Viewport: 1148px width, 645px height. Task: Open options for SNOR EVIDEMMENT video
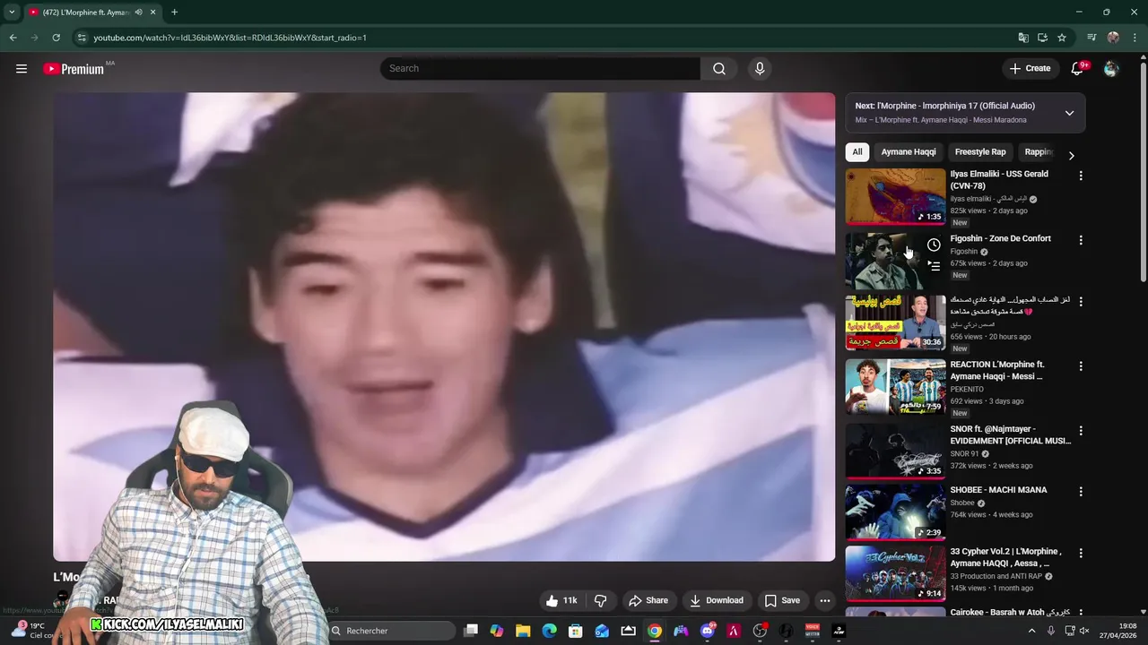pos(1081,431)
